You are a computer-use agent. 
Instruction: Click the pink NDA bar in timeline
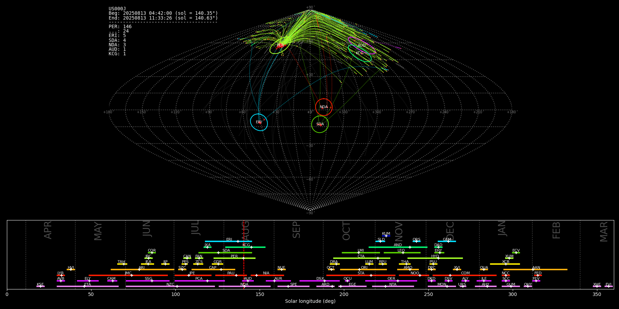click(245, 286)
